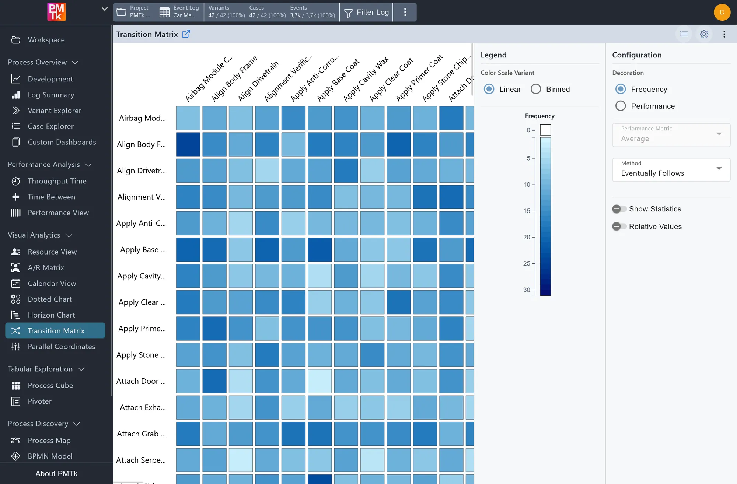Viewport: 737px width, 484px height.
Task: Open the user avatar D
Action: pos(722,12)
